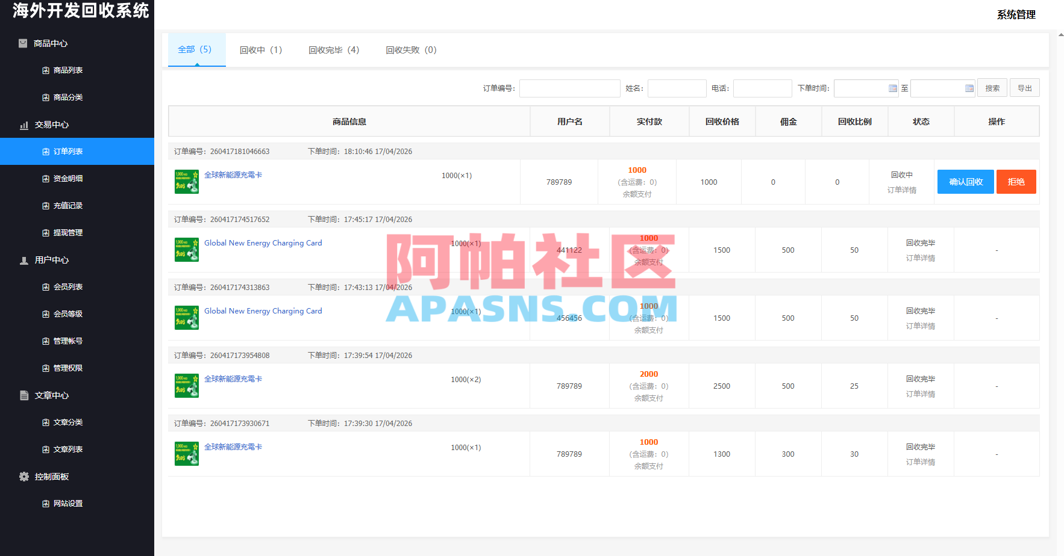Open the start date calendar picker icon

click(x=893, y=88)
